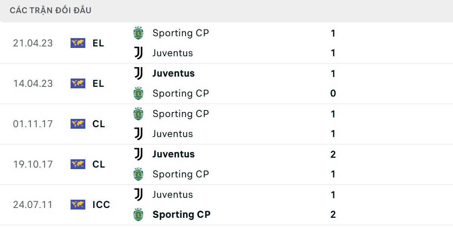This screenshot has height=228, width=453.
Task: Select the bold Juventus name in the 14.04.23 row
Action: click(x=173, y=73)
